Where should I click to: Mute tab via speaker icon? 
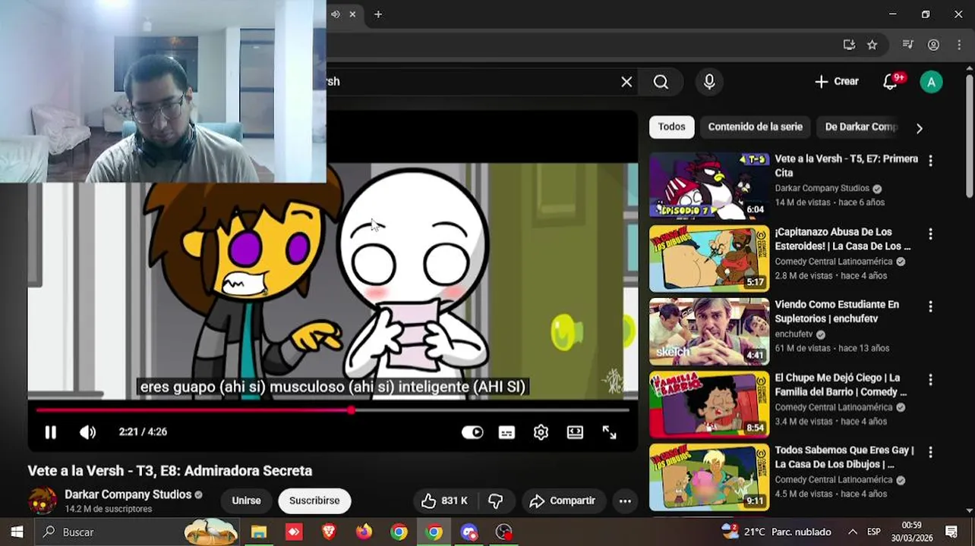point(336,14)
